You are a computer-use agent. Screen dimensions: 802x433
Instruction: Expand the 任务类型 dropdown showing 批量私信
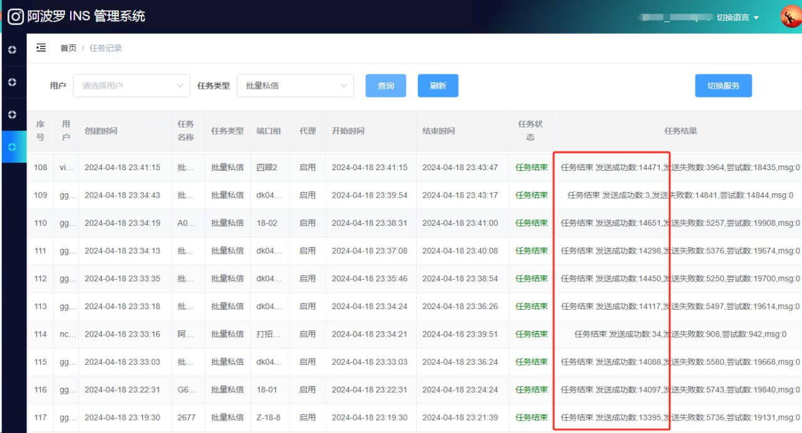point(295,86)
